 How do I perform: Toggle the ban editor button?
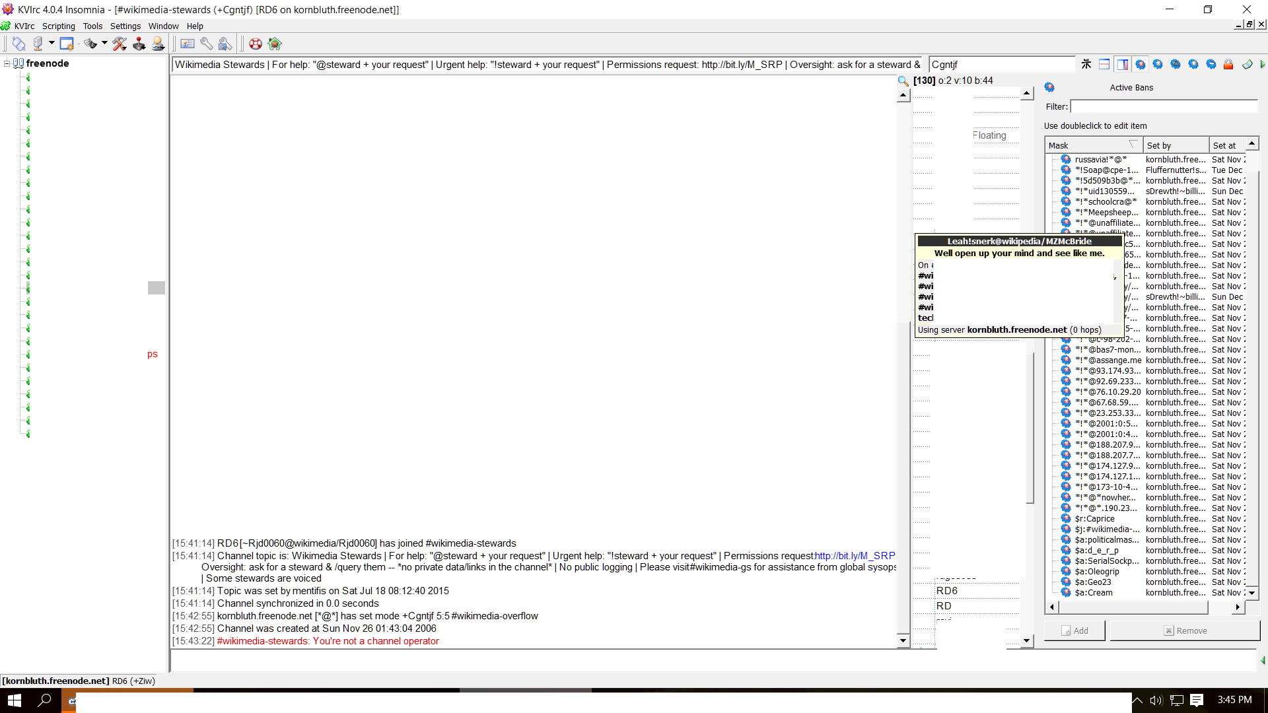click(1140, 64)
